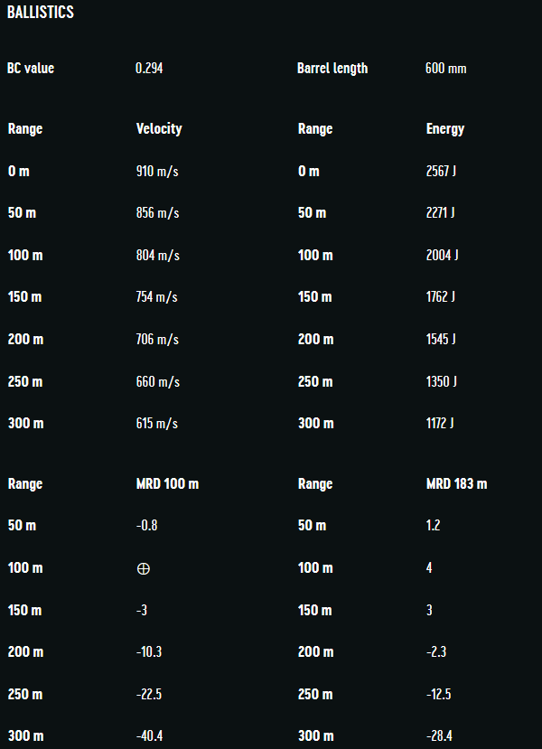Click the 910 m/s muzzle velocity value
Screen dimensions: 542x749
click(157, 172)
